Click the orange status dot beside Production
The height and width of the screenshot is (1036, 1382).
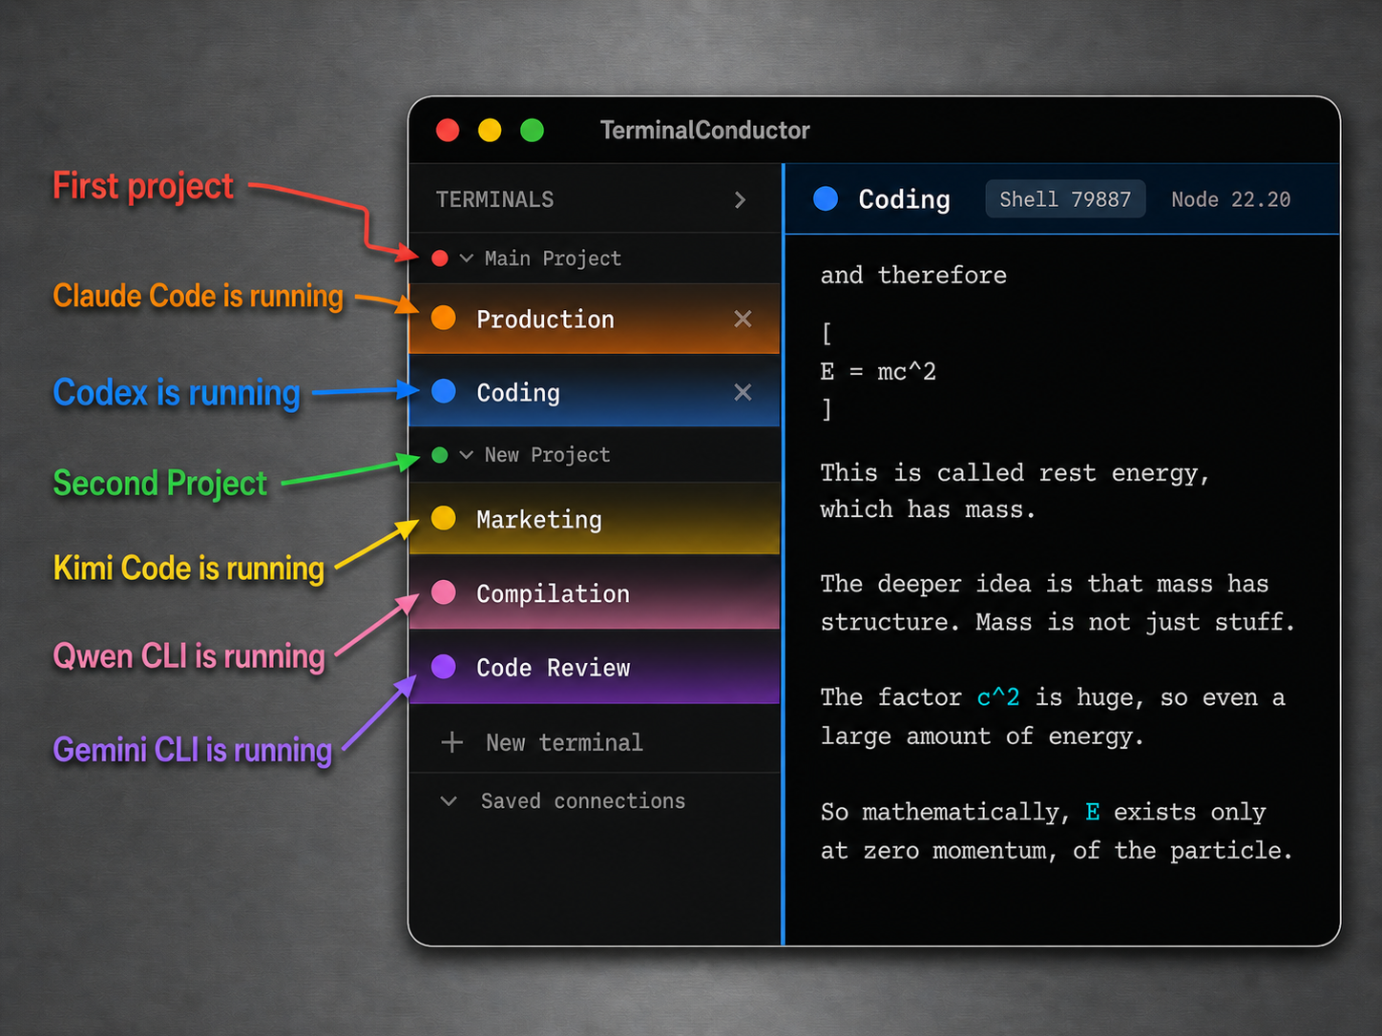pos(444,318)
